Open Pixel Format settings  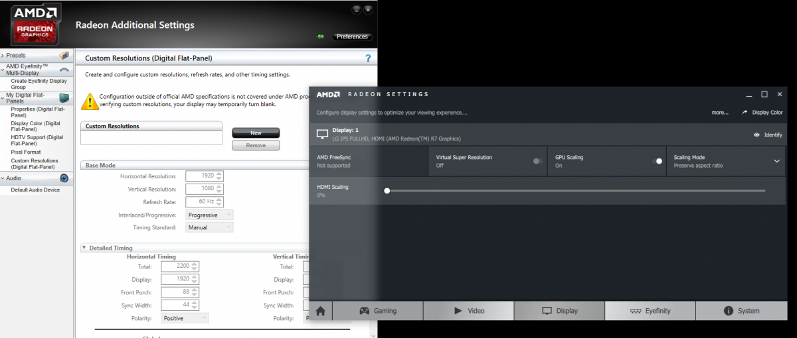tap(26, 152)
